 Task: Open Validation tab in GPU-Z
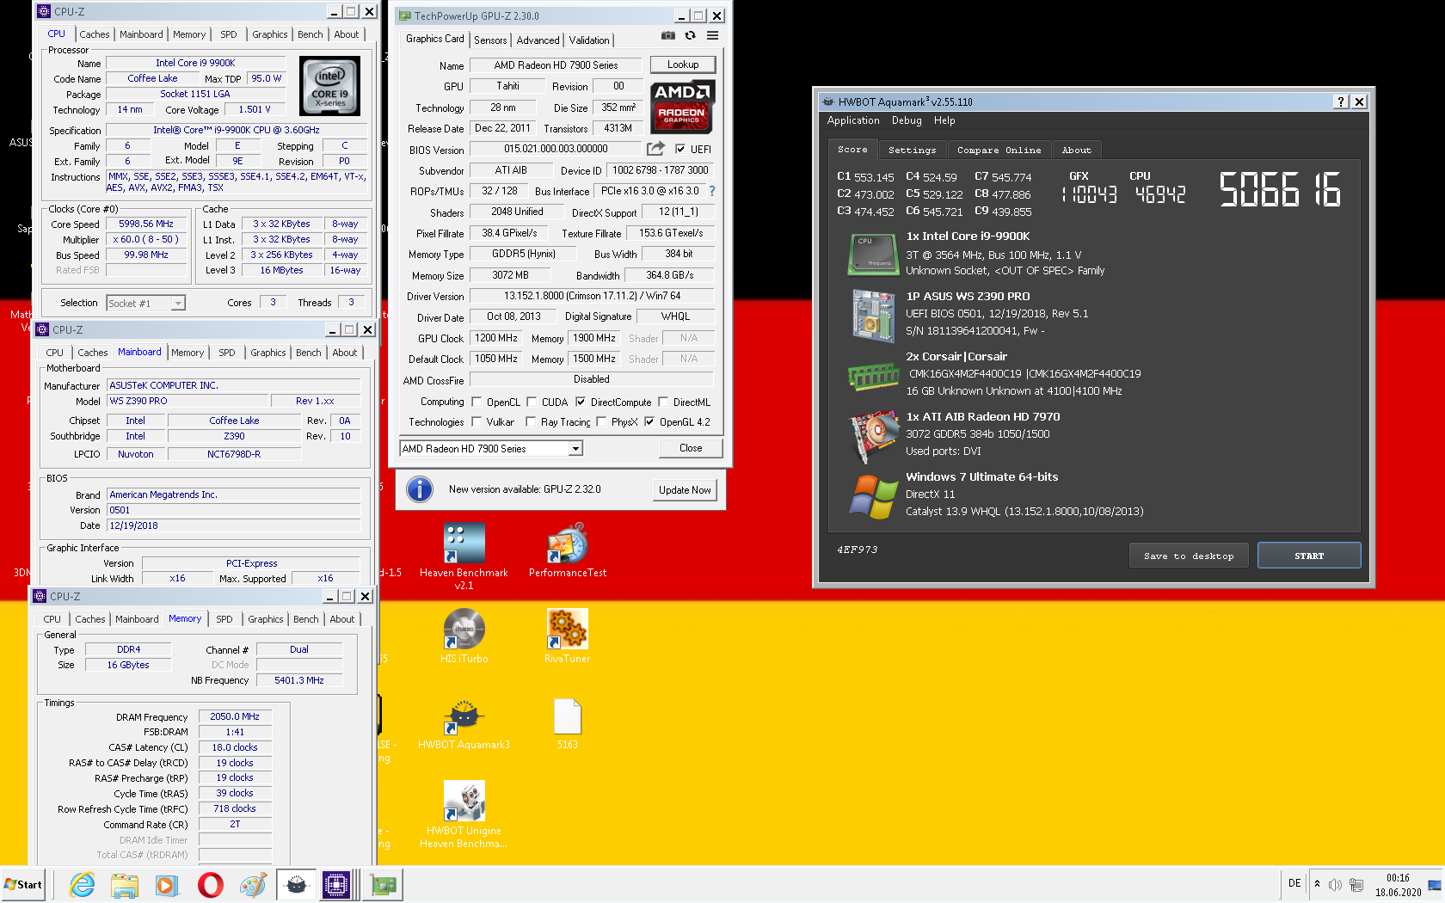(589, 40)
